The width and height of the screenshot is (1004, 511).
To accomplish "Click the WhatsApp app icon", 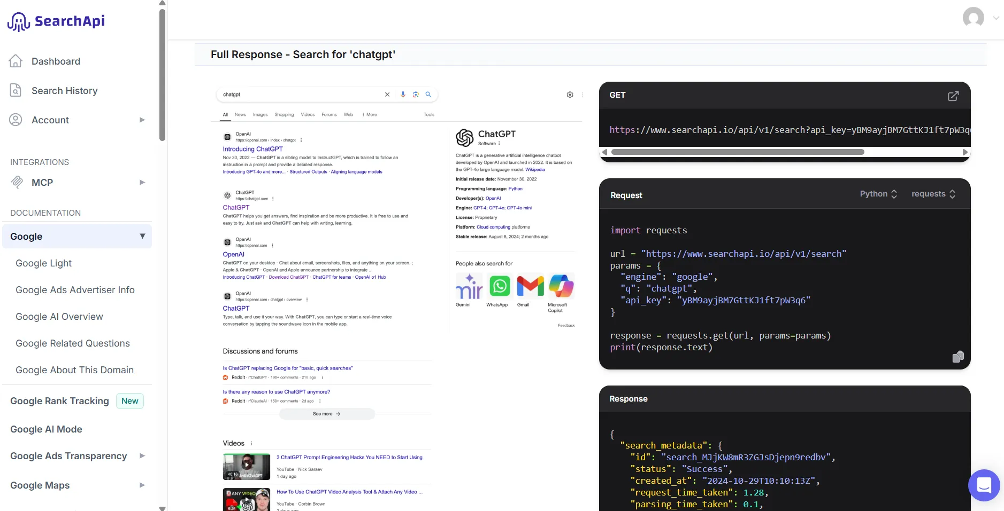I will coord(500,286).
